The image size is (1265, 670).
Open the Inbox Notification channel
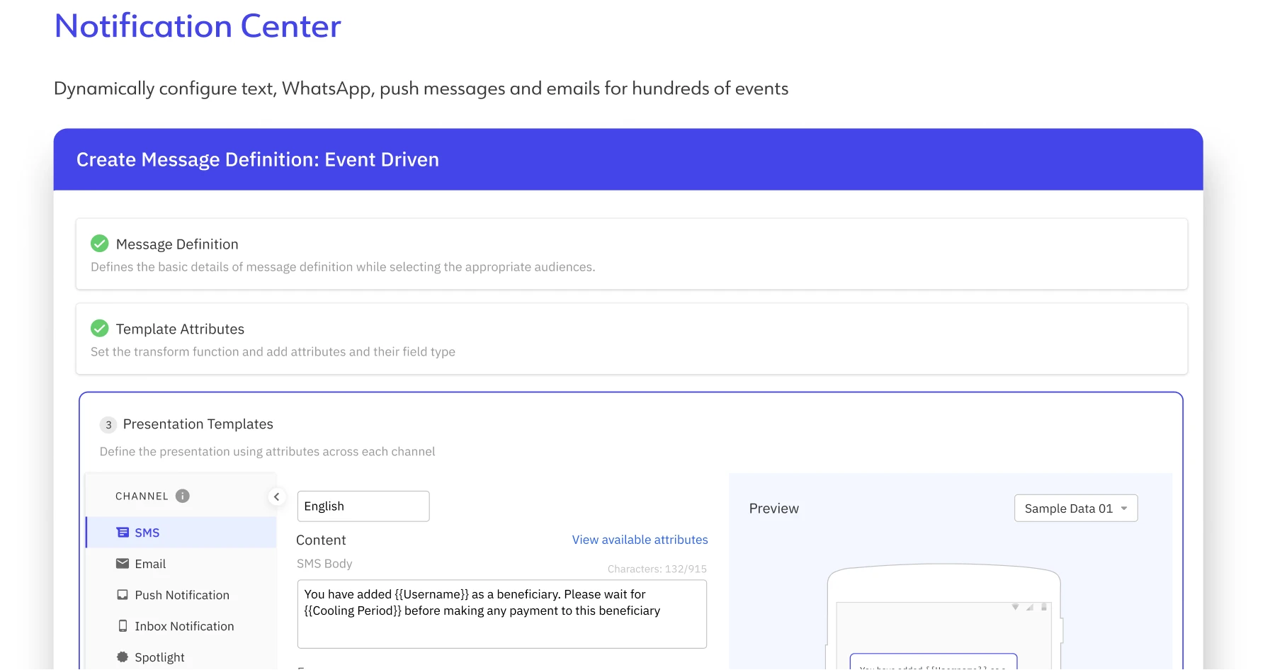click(184, 626)
